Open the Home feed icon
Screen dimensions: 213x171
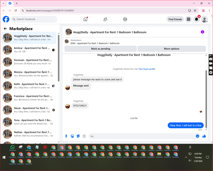click(x=85, y=19)
